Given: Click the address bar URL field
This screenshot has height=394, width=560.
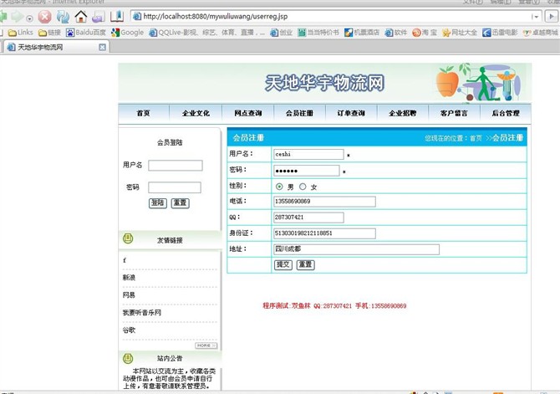Looking at the screenshot, I should pos(332,17).
